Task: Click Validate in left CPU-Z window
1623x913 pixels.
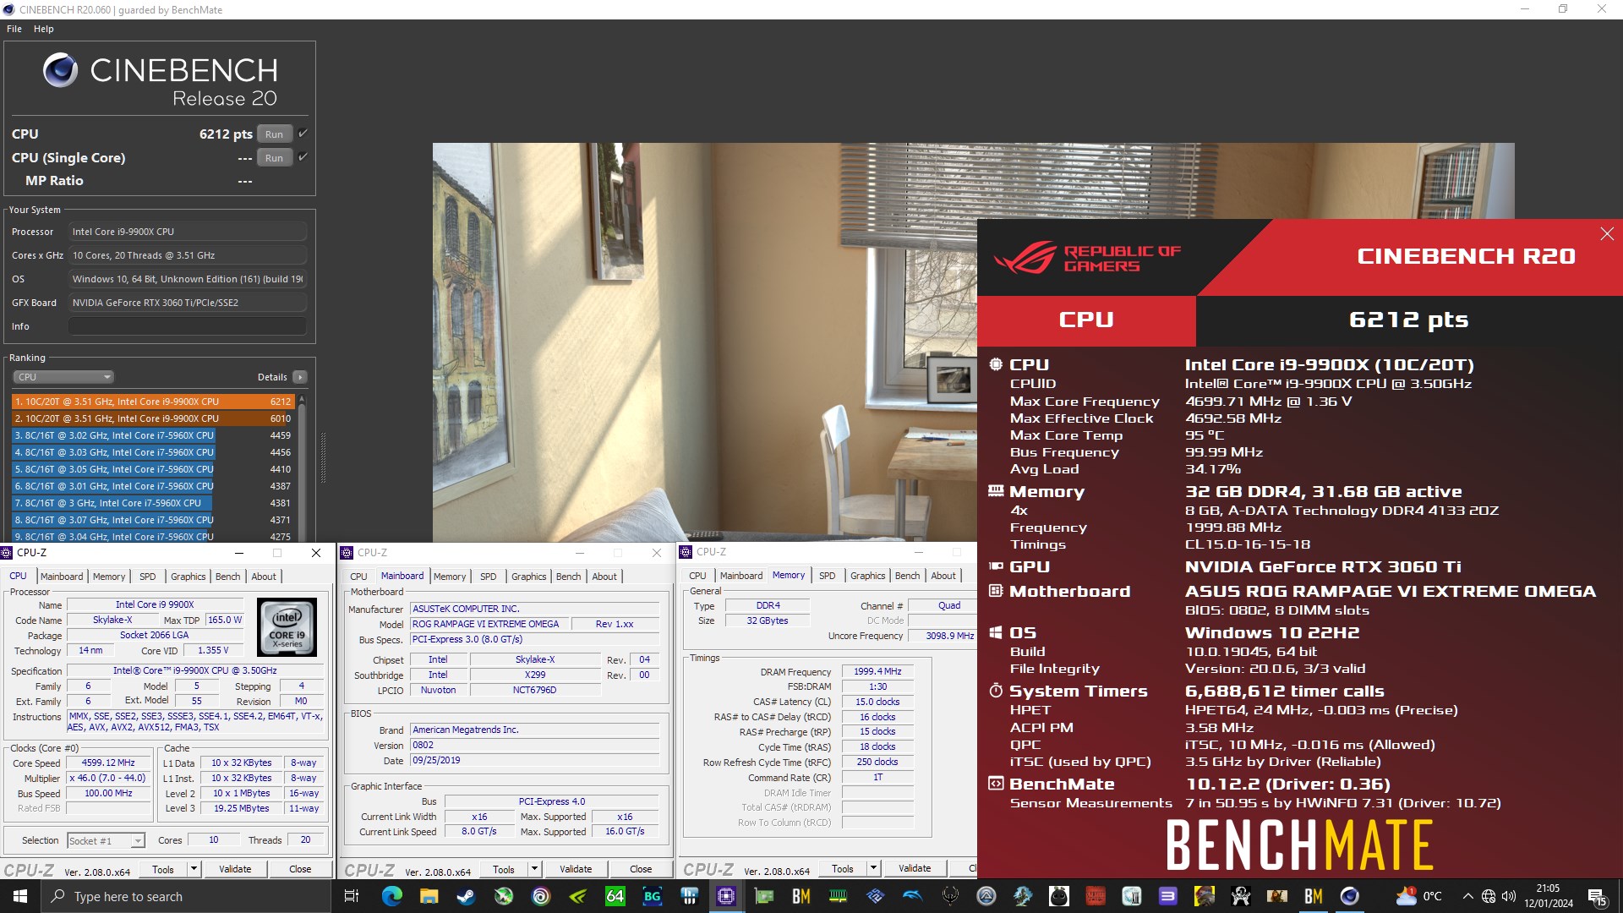Action: [x=235, y=869]
